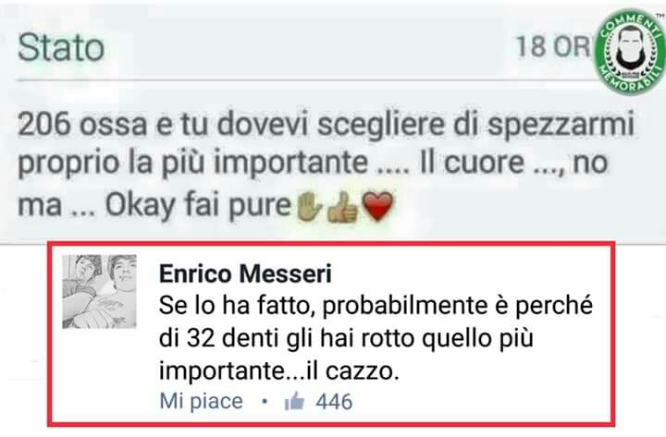
Task: Open Enrico Messeri's profile name link
Action: [x=245, y=274]
